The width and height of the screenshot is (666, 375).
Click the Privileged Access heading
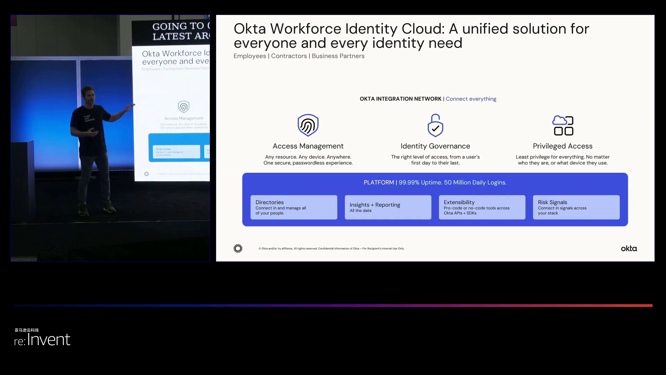[562, 146]
